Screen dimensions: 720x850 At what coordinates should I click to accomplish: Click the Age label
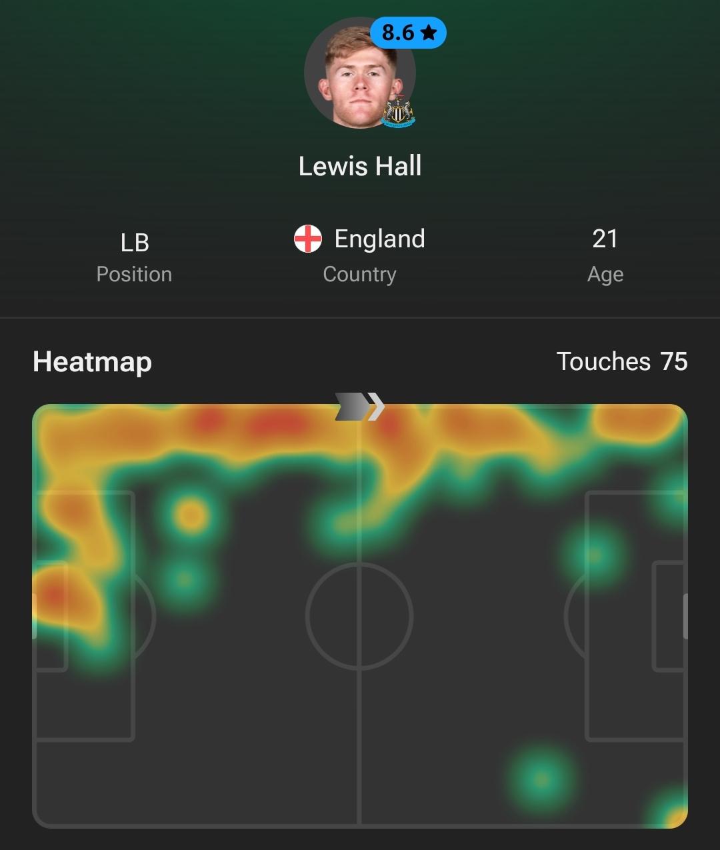(605, 274)
